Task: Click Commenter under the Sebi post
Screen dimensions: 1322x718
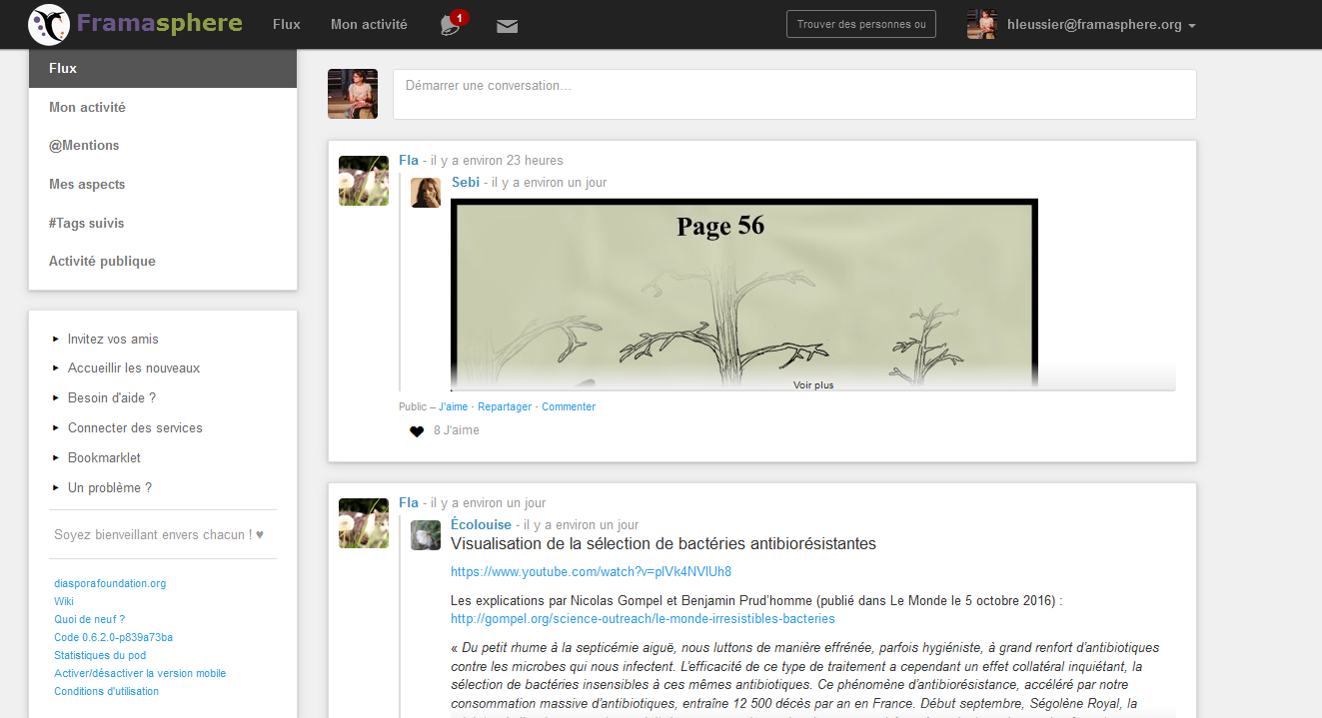Action: coord(569,407)
